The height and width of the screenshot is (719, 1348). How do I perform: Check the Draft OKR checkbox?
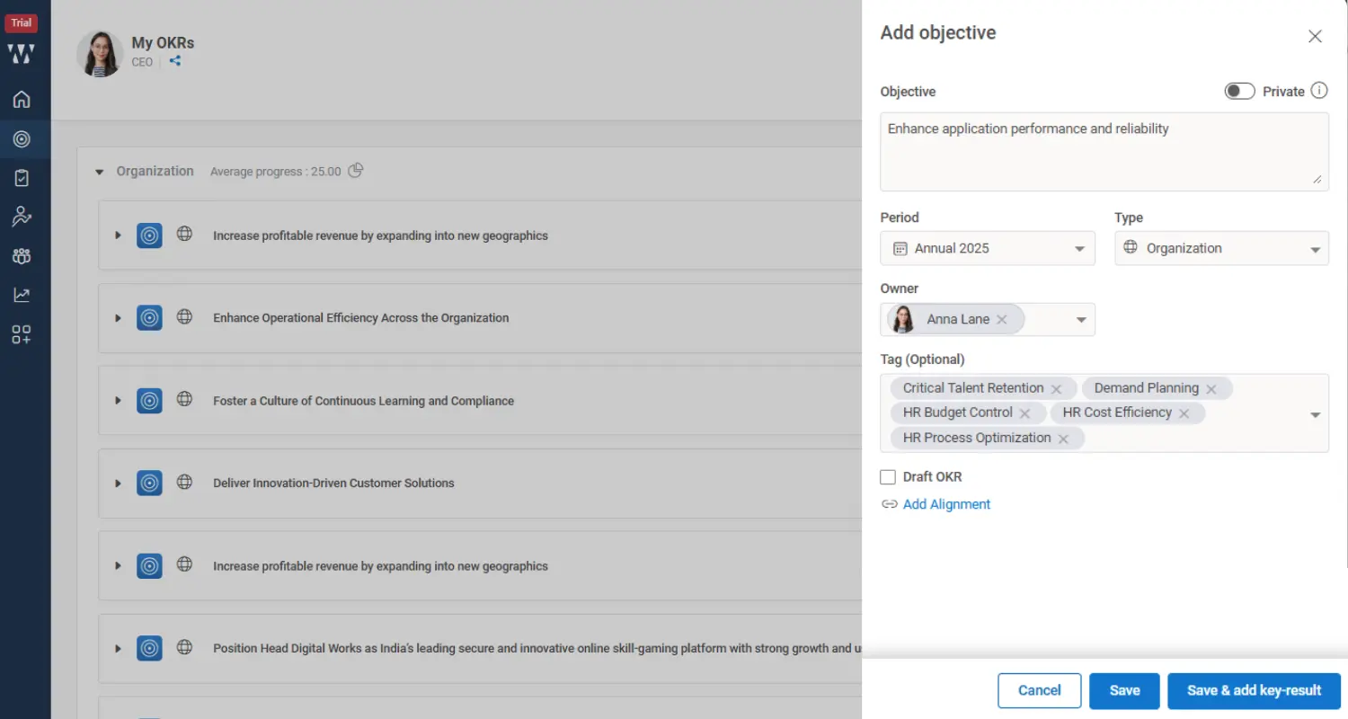click(x=888, y=477)
